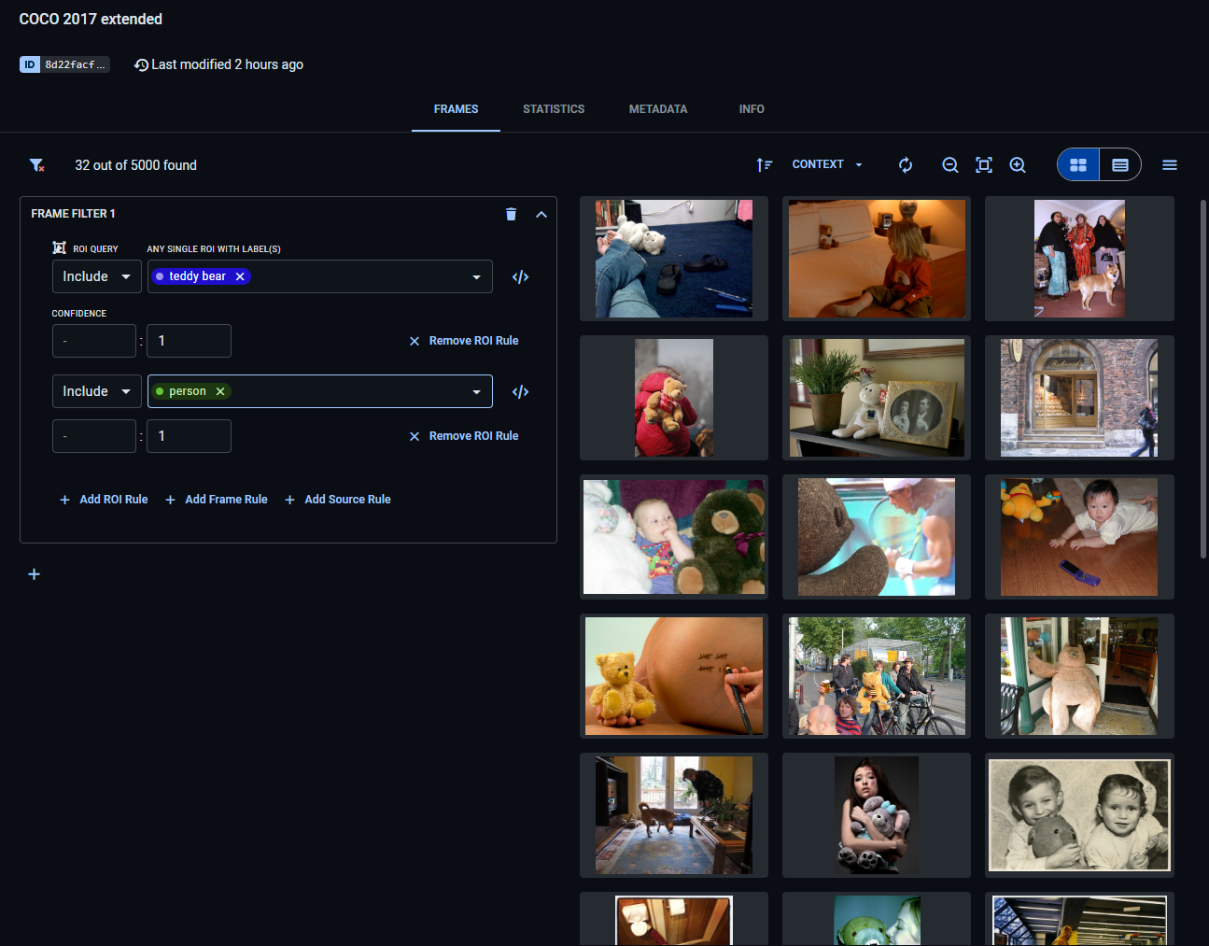Viewport: 1209px width, 946px height.
Task: Zoom in the thumbnail grid
Action: click(x=1018, y=165)
